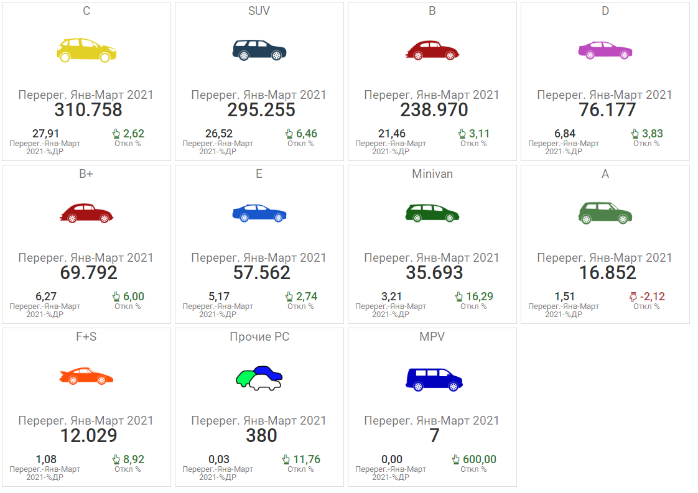Click the 310.758 value in C card
The width and height of the screenshot is (698, 493).
point(88,110)
